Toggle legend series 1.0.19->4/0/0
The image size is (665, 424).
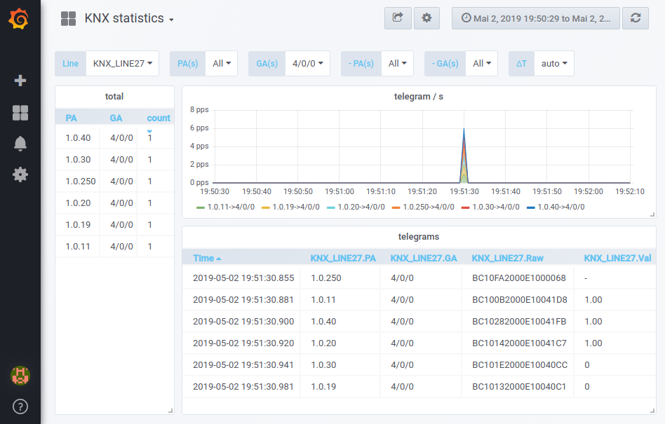point(296,207)
